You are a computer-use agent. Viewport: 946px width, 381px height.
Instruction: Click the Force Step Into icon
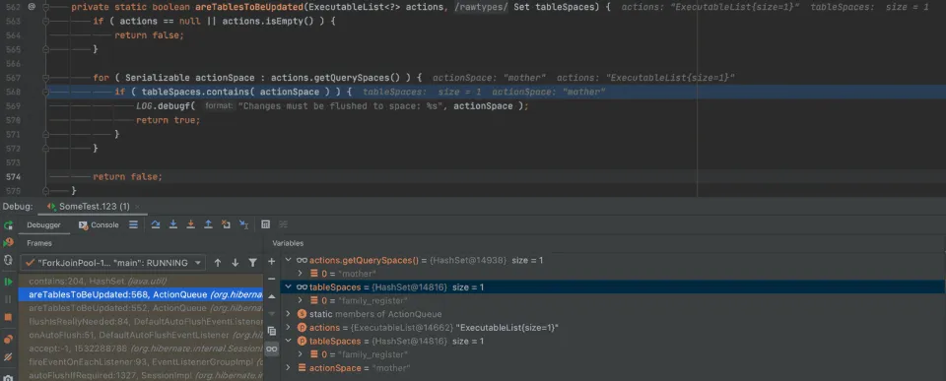pos(190,224)
